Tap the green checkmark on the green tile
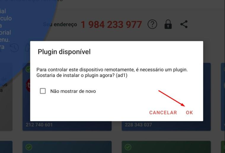The height and width of the screenshot is (153, 225). point(128,147)
